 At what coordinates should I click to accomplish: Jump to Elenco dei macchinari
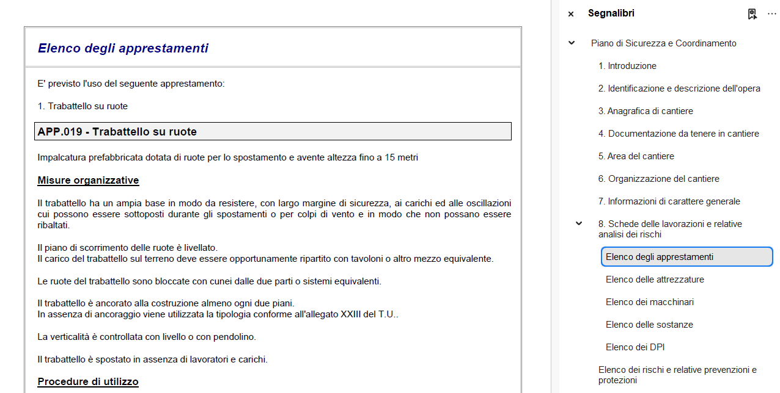coord(649,302)
